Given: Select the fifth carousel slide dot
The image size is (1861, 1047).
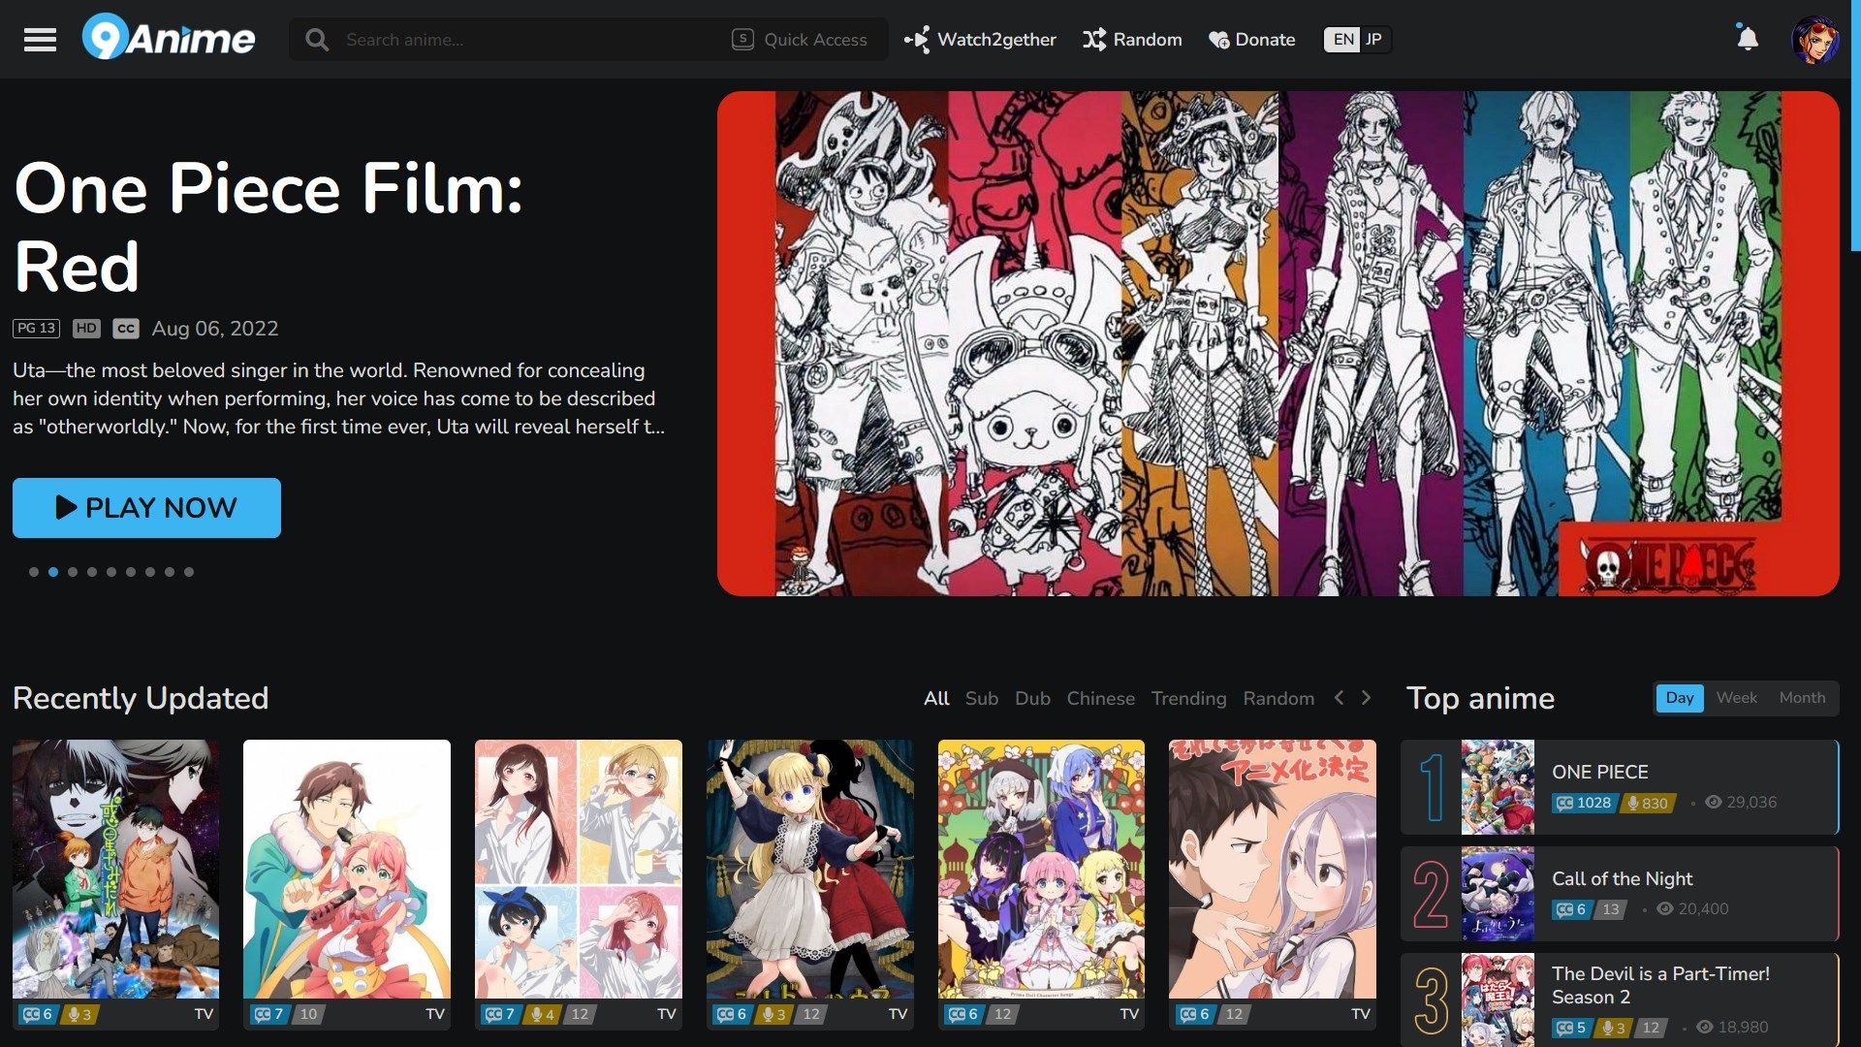Looking at the screenshot, I should click(x=111, y=572).
